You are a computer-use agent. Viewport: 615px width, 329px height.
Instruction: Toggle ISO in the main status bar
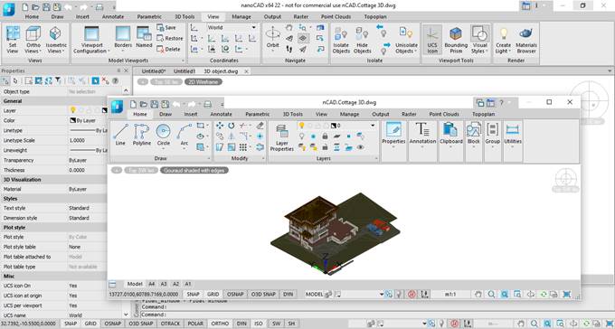click(259, 324)
